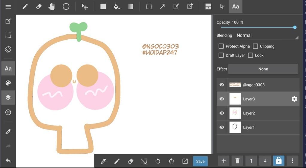This screenshot has height=168, width=306.
Task: Enable the Protect Alpha checkbox
Action: point(221,46)
